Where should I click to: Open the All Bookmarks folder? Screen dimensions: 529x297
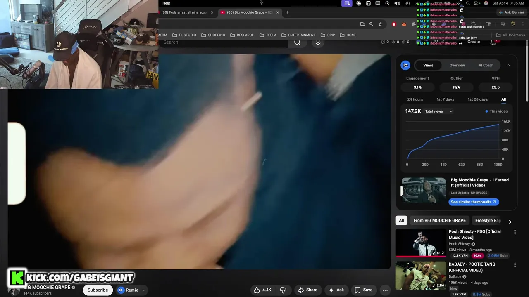pyautogui.click(x=510, y=35)
